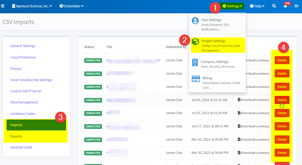Open General Settings in sidebar
The height and width of the screenshot is (165, 302).
tap(23, 46)
